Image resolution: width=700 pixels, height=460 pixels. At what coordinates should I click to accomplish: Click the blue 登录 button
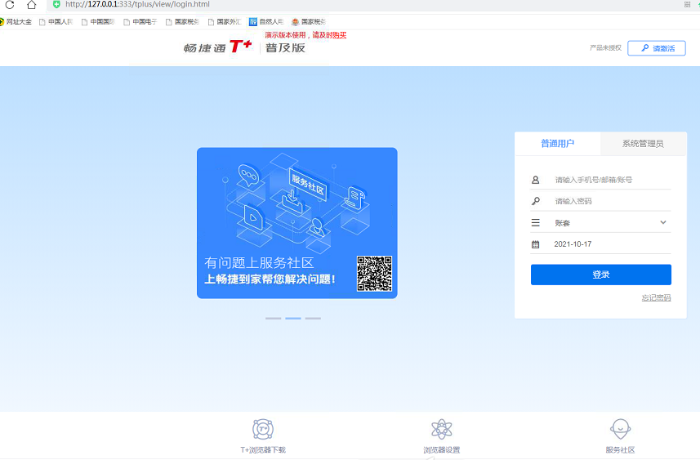click(x=601, y=275)
